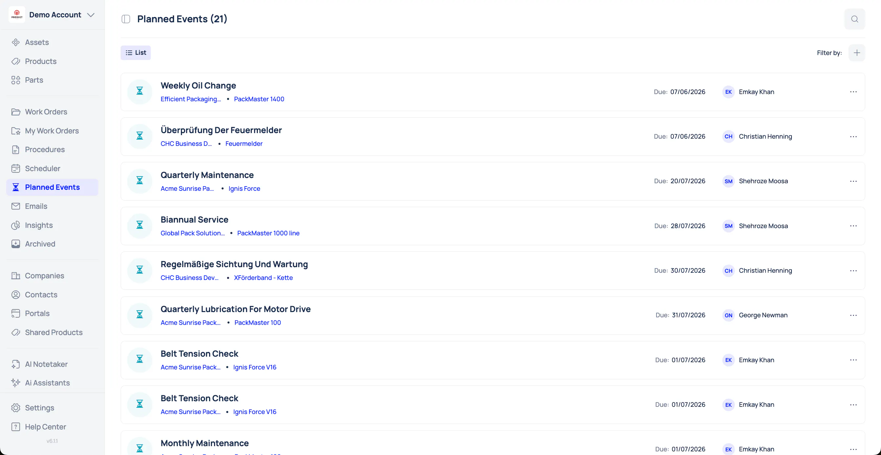Click the due date 31/07/2026
This screenshot has height=455, width=881.
coord(689,315)
